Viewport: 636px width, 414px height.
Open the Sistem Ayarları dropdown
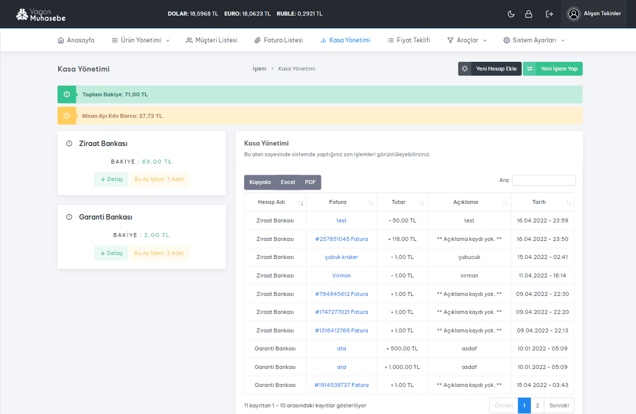click(x=534, y=40)
